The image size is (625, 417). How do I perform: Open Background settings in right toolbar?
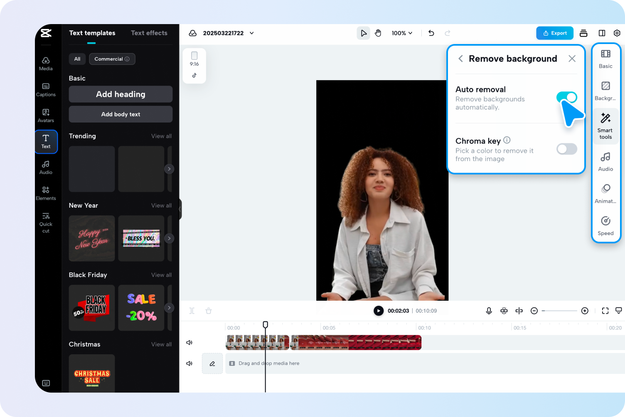coord(605,91)
